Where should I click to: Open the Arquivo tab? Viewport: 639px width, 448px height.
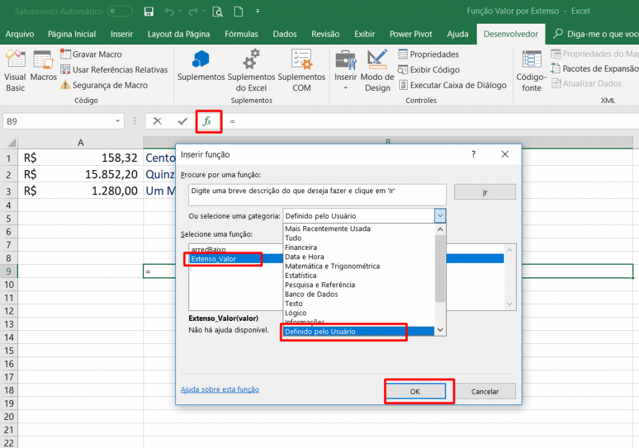click(x=19, y=34)
